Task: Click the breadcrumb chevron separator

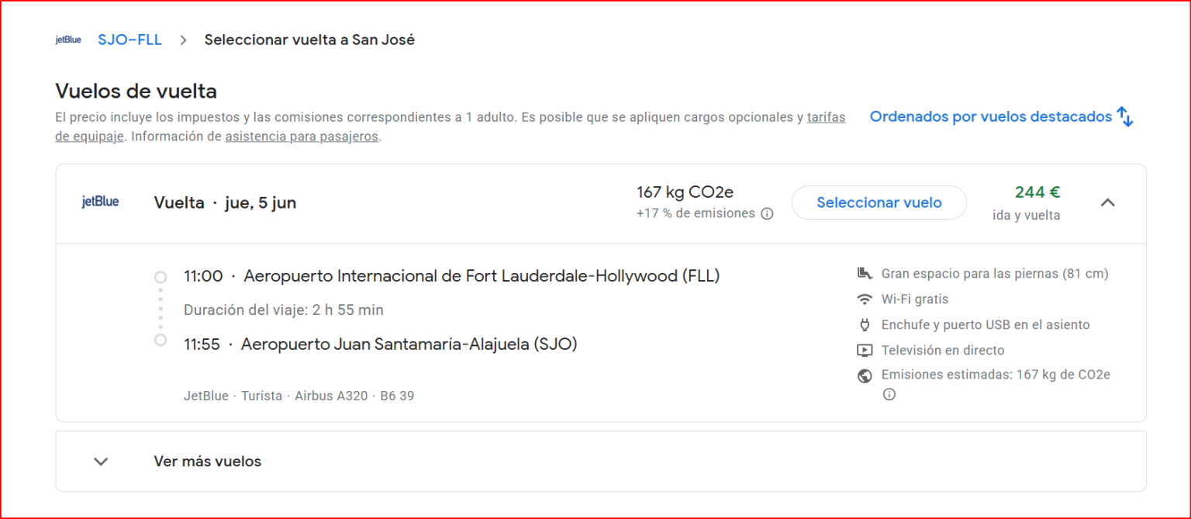Action: (183, 40)
